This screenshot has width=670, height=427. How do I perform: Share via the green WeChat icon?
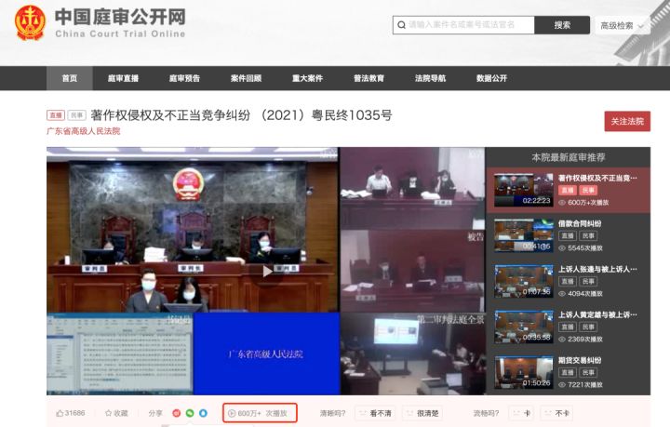pyautogui.click(x=190, y=413)
